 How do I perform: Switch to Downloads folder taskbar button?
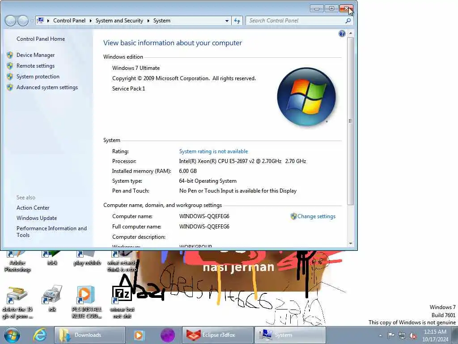89,335
